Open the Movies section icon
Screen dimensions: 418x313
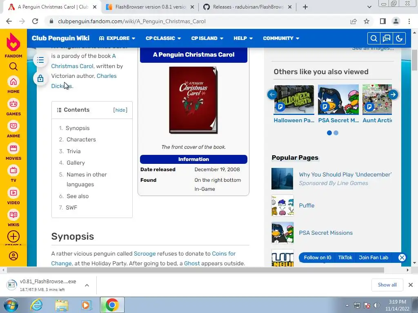(x=13, y=148)
